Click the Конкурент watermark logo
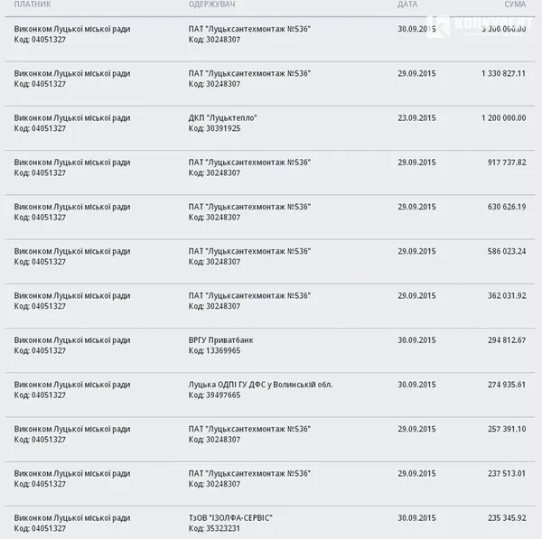The height and width of the screenshot is (539, 542). pyautogui.click(x=481, y=25)
